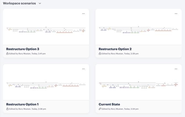185x117 pixels.
Task: Open the Current State more options menu
Action: click(176, 69)
